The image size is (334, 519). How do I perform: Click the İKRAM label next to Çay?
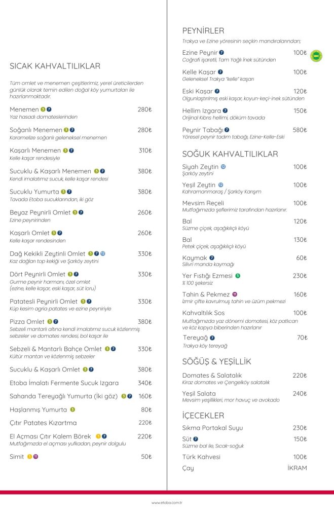297,468
